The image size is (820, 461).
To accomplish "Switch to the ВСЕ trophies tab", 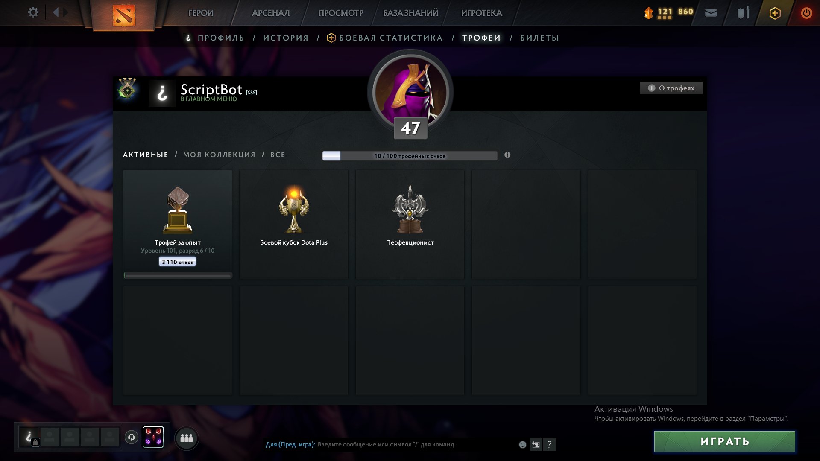I will point(278,155).
